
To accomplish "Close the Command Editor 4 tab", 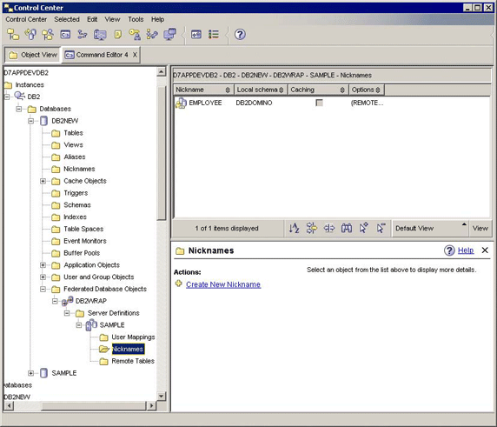I will click(x=135, y=55).
